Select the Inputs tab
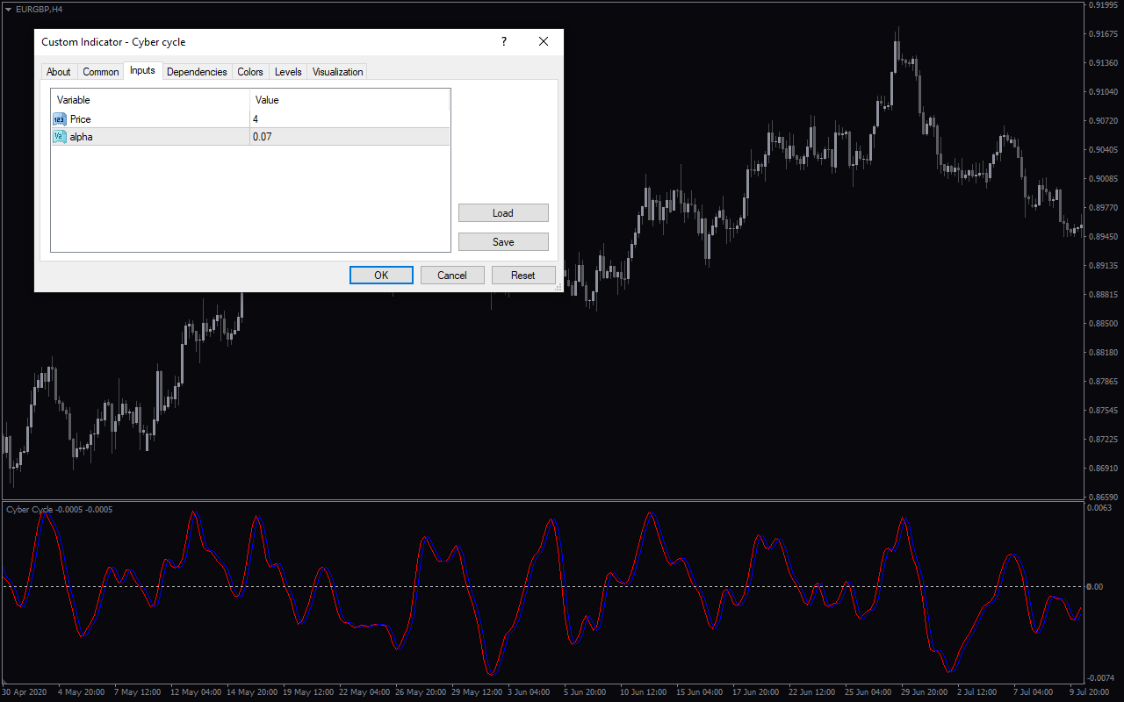This screenshot has height=702, width=1124. pyautogui.click(x=142, y=71)
